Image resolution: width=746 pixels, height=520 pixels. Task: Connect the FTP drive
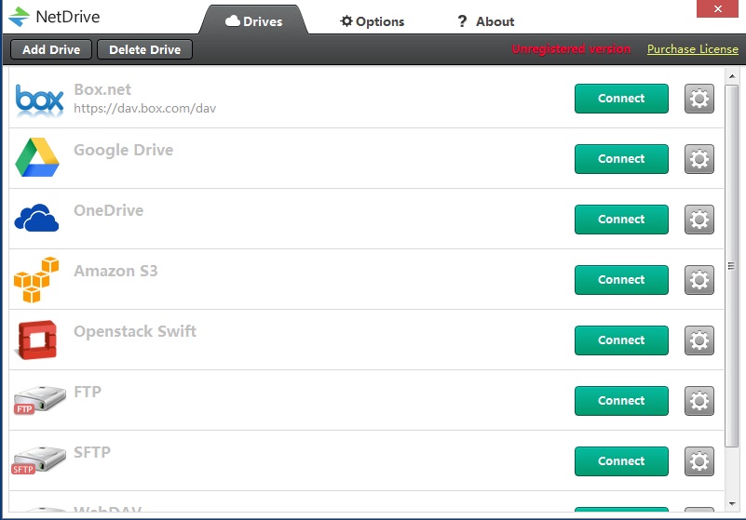click(621, 401)
